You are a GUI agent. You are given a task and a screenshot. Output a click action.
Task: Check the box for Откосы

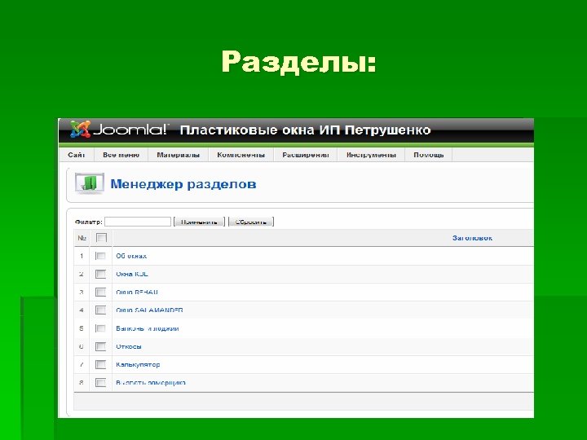coord(100,346)
